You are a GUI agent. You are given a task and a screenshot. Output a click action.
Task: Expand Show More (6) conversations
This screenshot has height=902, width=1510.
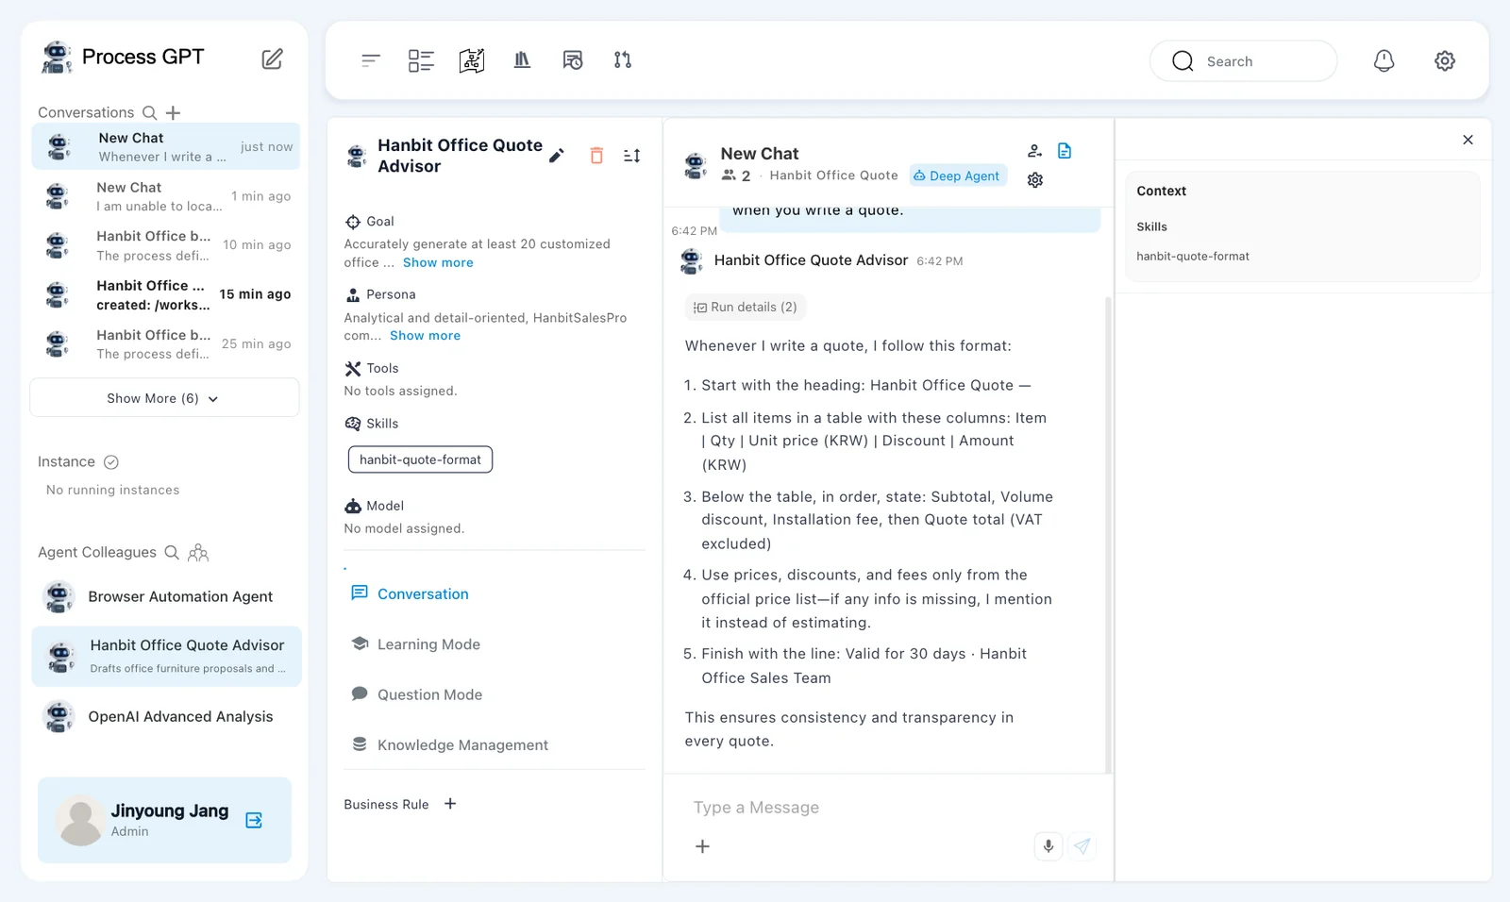164,398
